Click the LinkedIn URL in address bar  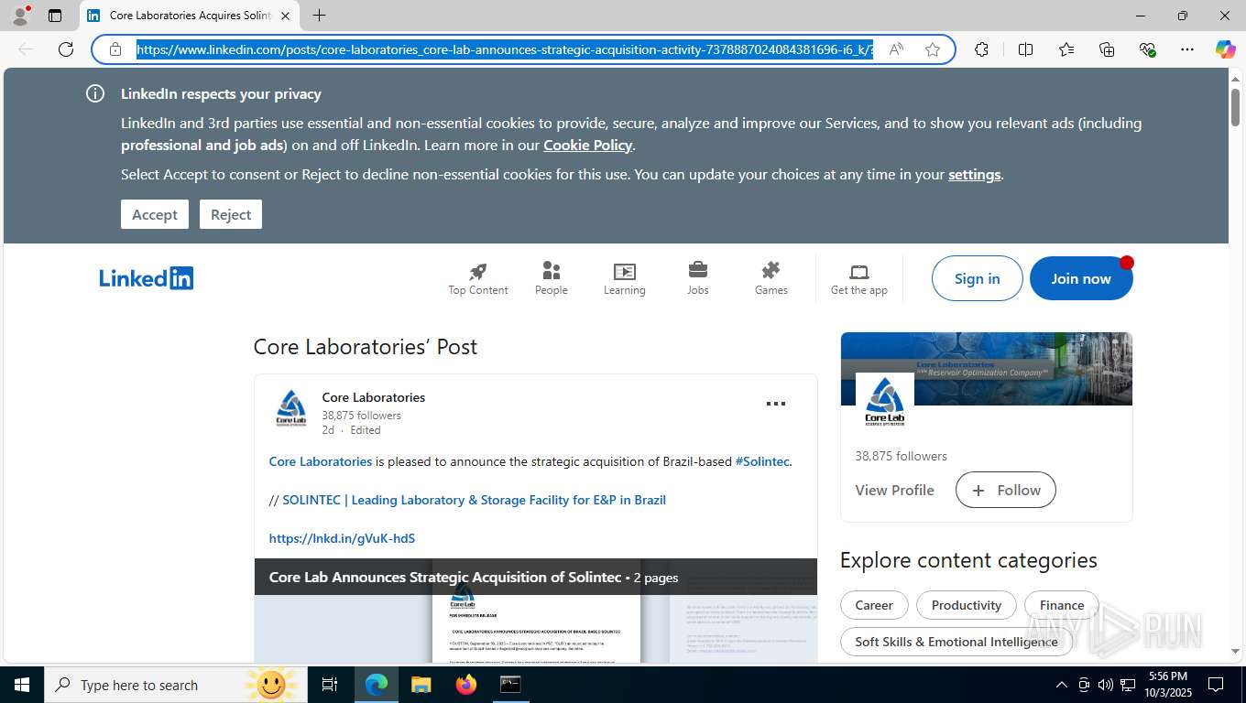point(505,49)
